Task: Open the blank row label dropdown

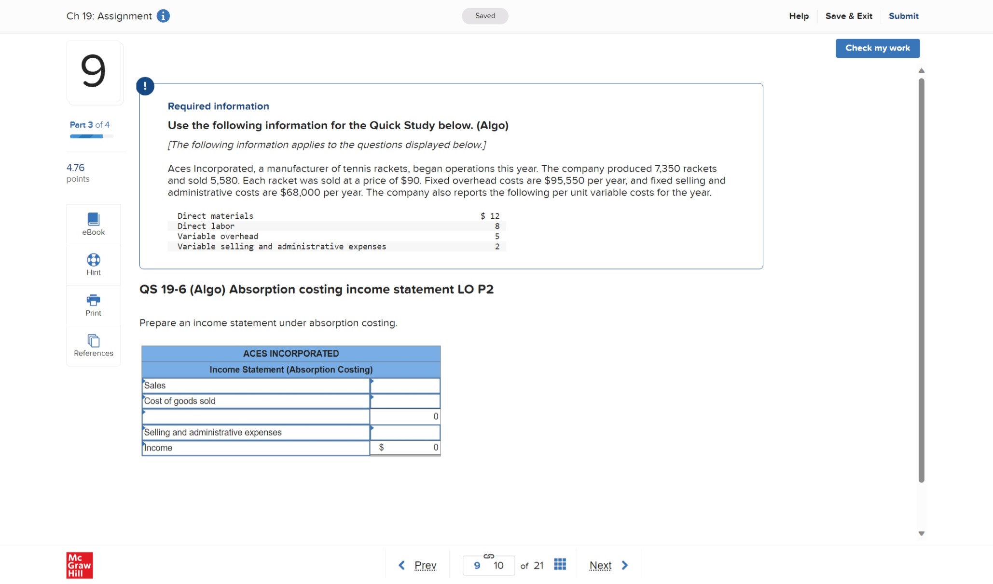Action: (256, 416)
